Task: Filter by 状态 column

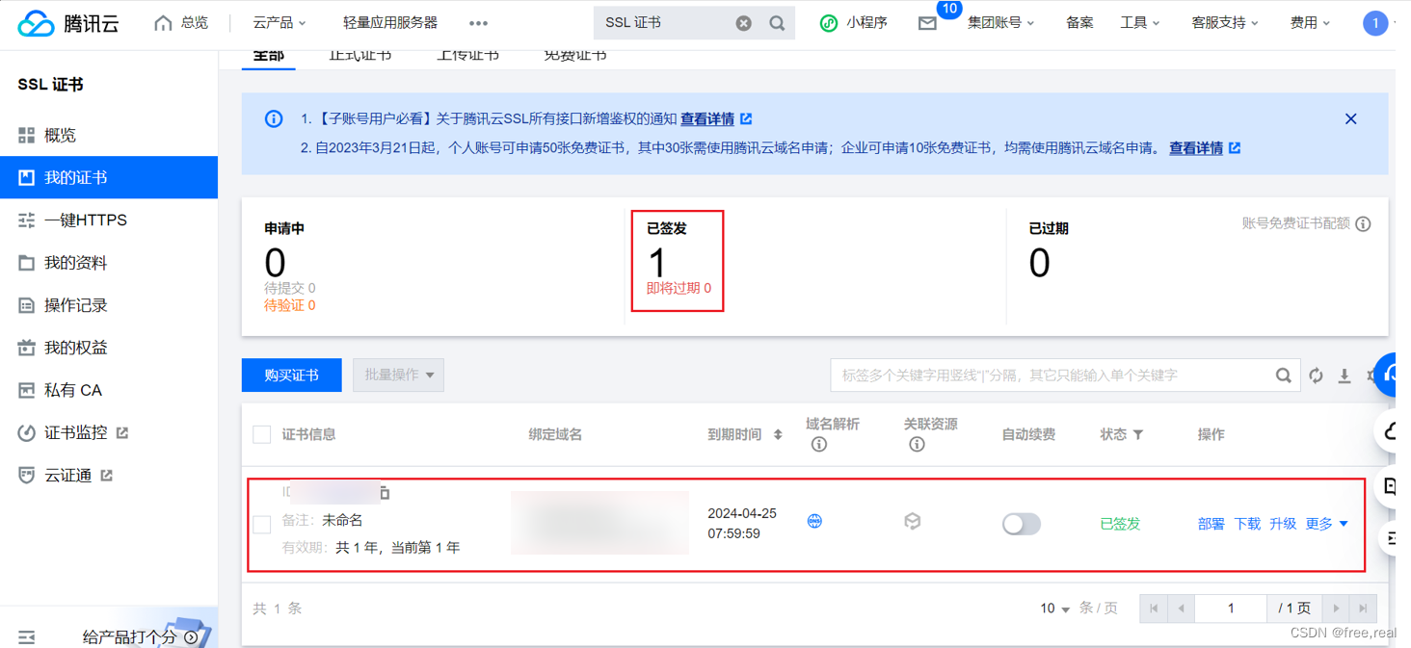Action: 1138,434
